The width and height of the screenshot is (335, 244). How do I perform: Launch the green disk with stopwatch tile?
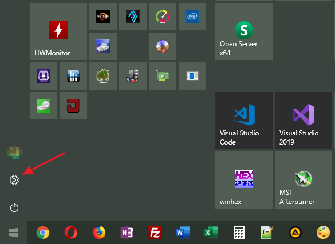tap(44, 106)
